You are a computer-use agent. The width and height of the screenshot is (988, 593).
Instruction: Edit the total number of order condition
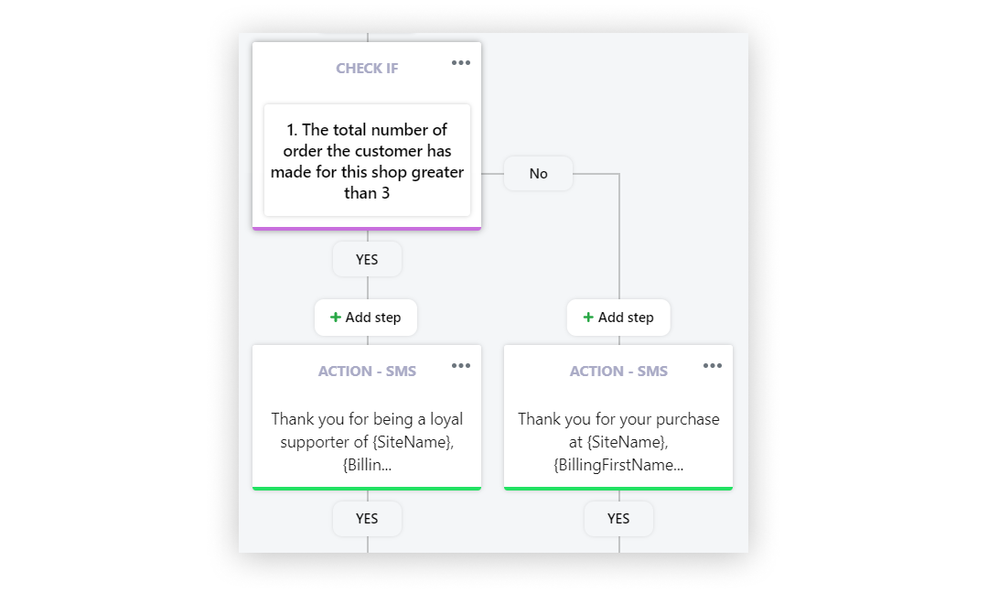[x=367, y=161]
